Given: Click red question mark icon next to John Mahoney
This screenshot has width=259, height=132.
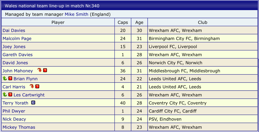Looking at the screenshot, I should (45, 70).
